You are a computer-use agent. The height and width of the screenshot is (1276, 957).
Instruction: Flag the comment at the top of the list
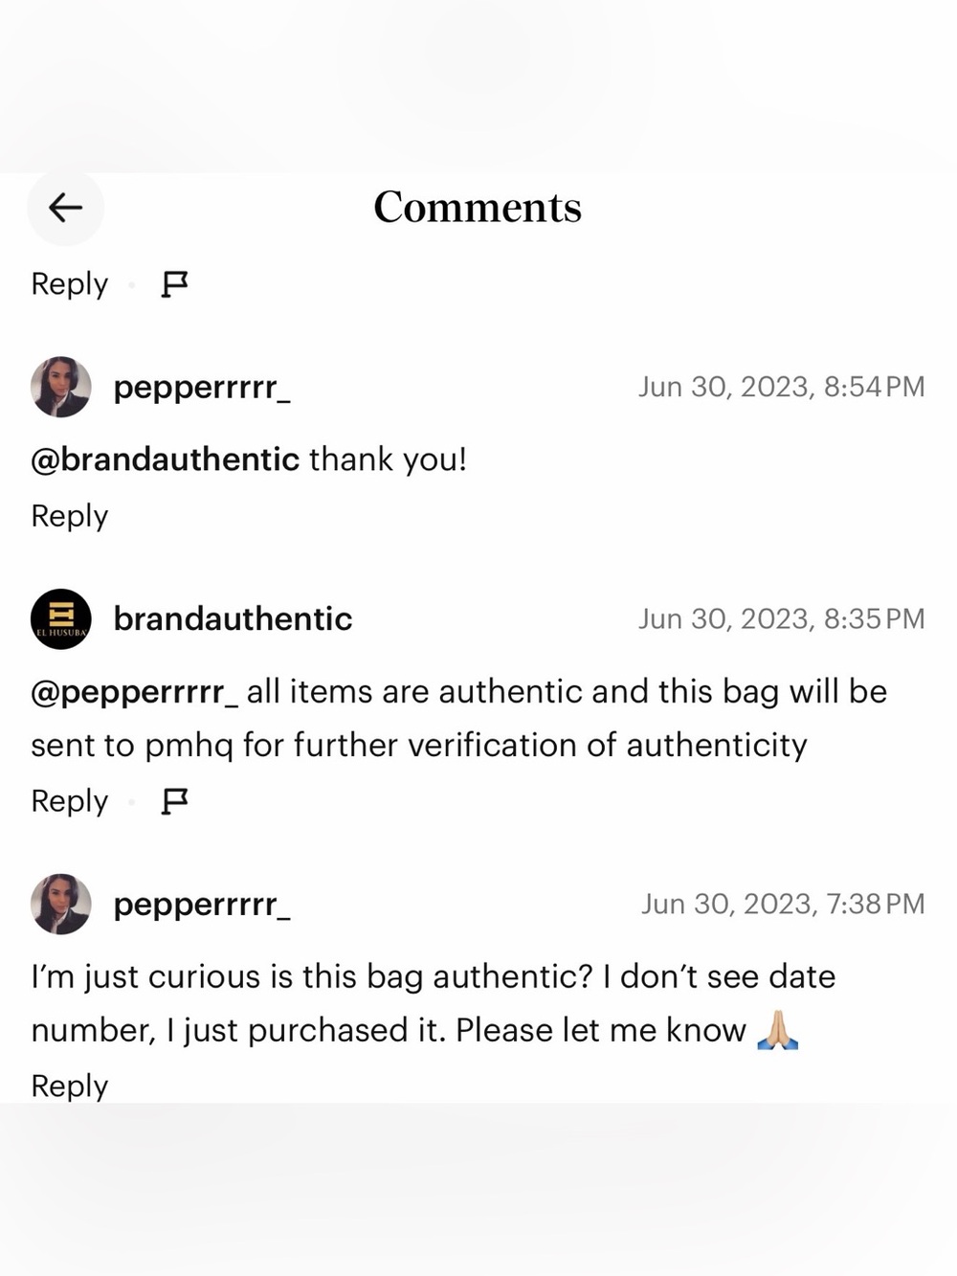(x=174, y=284)
